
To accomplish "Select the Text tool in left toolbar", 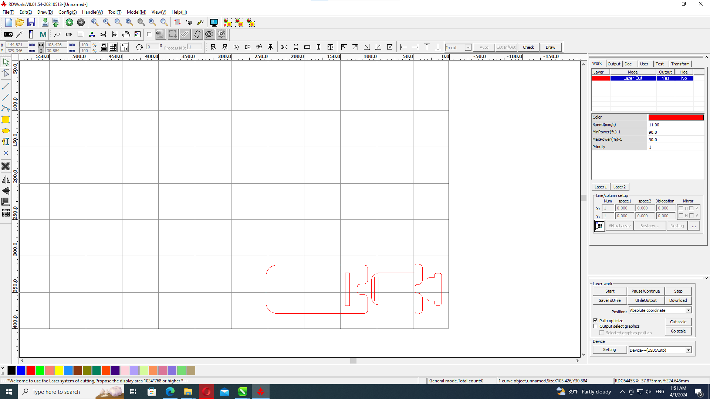I will point(6,141).
